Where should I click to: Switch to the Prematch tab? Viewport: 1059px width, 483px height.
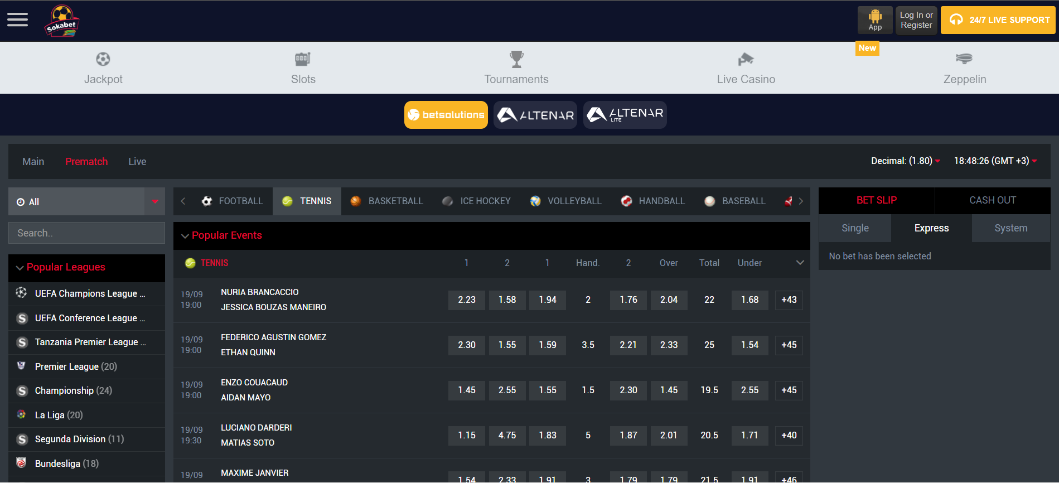86,162
